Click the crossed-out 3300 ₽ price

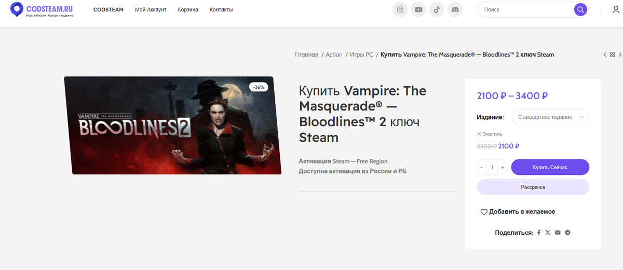486,146
